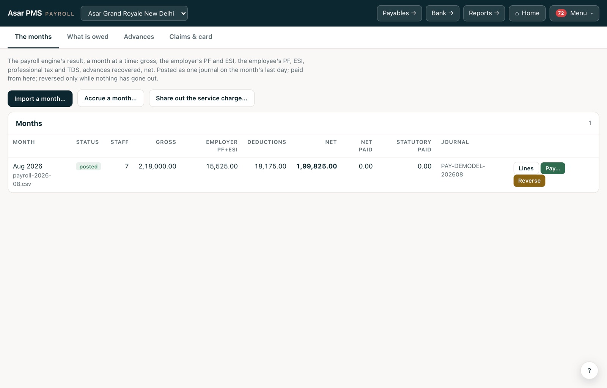Click Pay for Aug 2026 payroll

click(553, 168)
